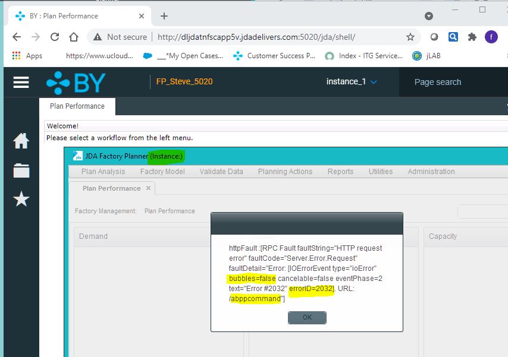Expand the instance_1 dropdown
Viewport: 508px width, 357px height.
pos(352,82)
